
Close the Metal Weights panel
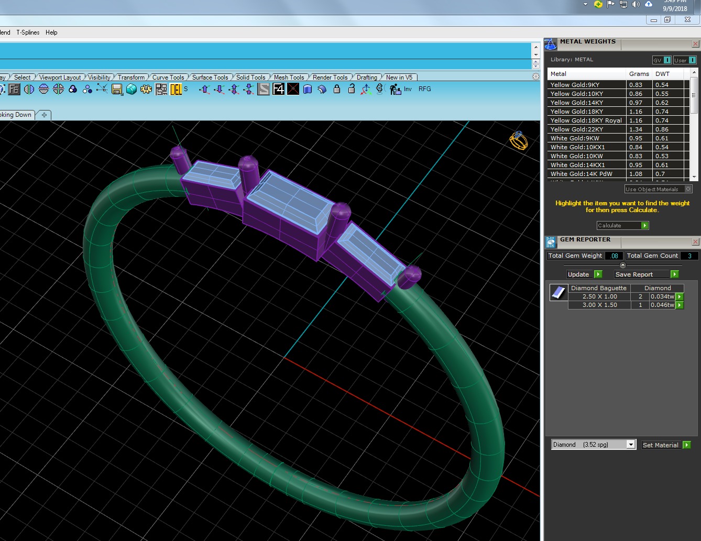tap(695, 44)
